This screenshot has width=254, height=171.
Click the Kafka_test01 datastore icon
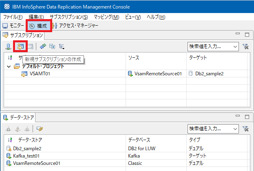click(9, 156)
